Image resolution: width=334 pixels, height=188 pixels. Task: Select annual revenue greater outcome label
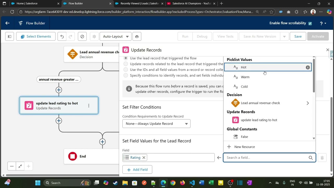[x=59, y=79]
